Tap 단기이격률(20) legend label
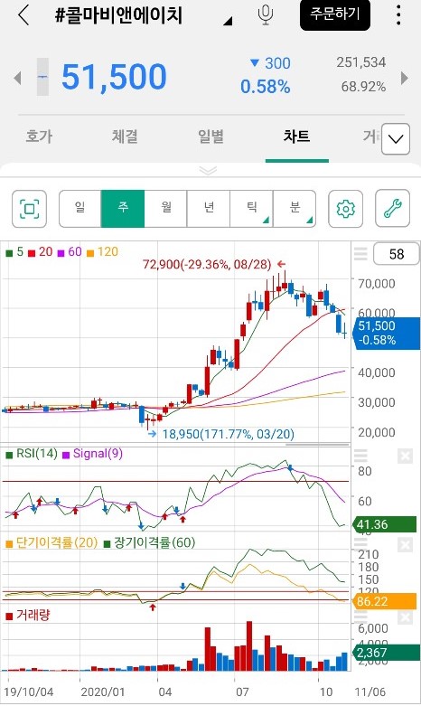Screen dimensions: 421x706 pos(51,542)
